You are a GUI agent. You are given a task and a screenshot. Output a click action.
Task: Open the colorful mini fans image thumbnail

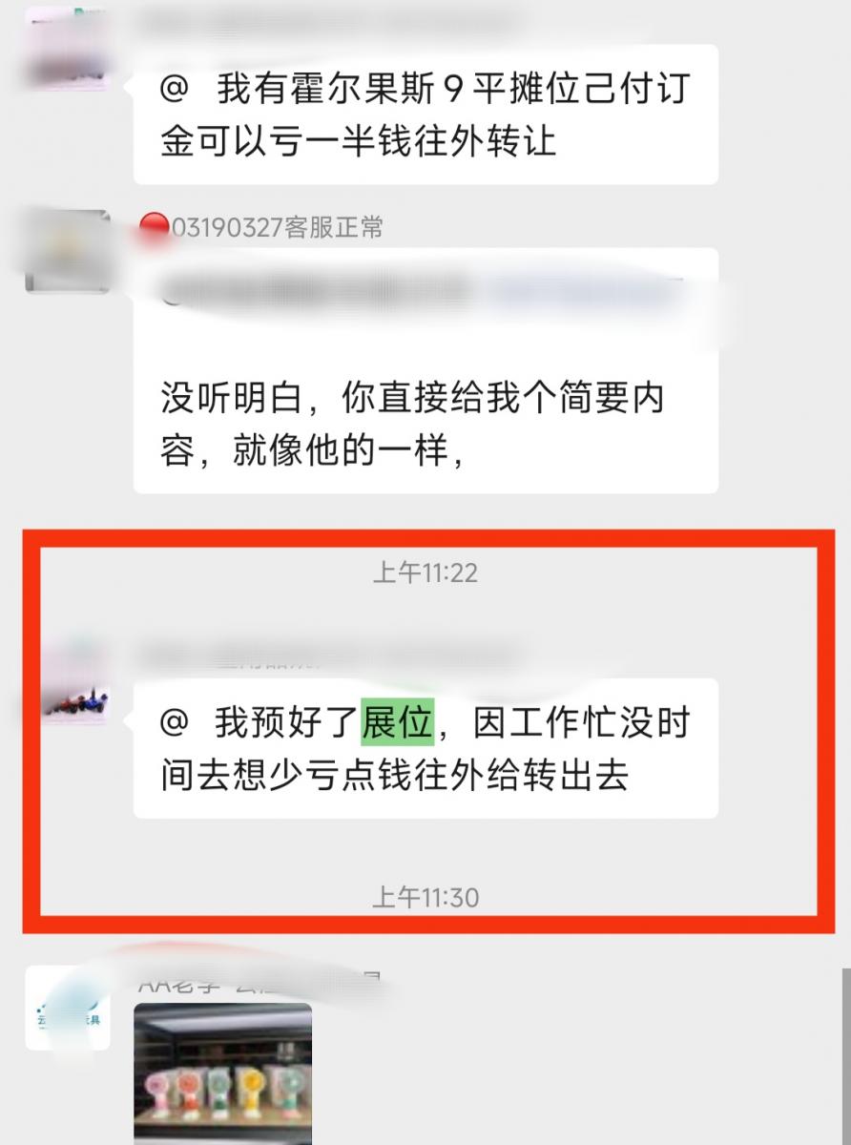(222, 1073)
